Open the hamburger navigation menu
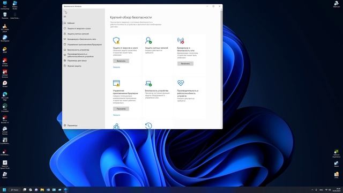This screenshot has width=343, height=193. [65, 17]
